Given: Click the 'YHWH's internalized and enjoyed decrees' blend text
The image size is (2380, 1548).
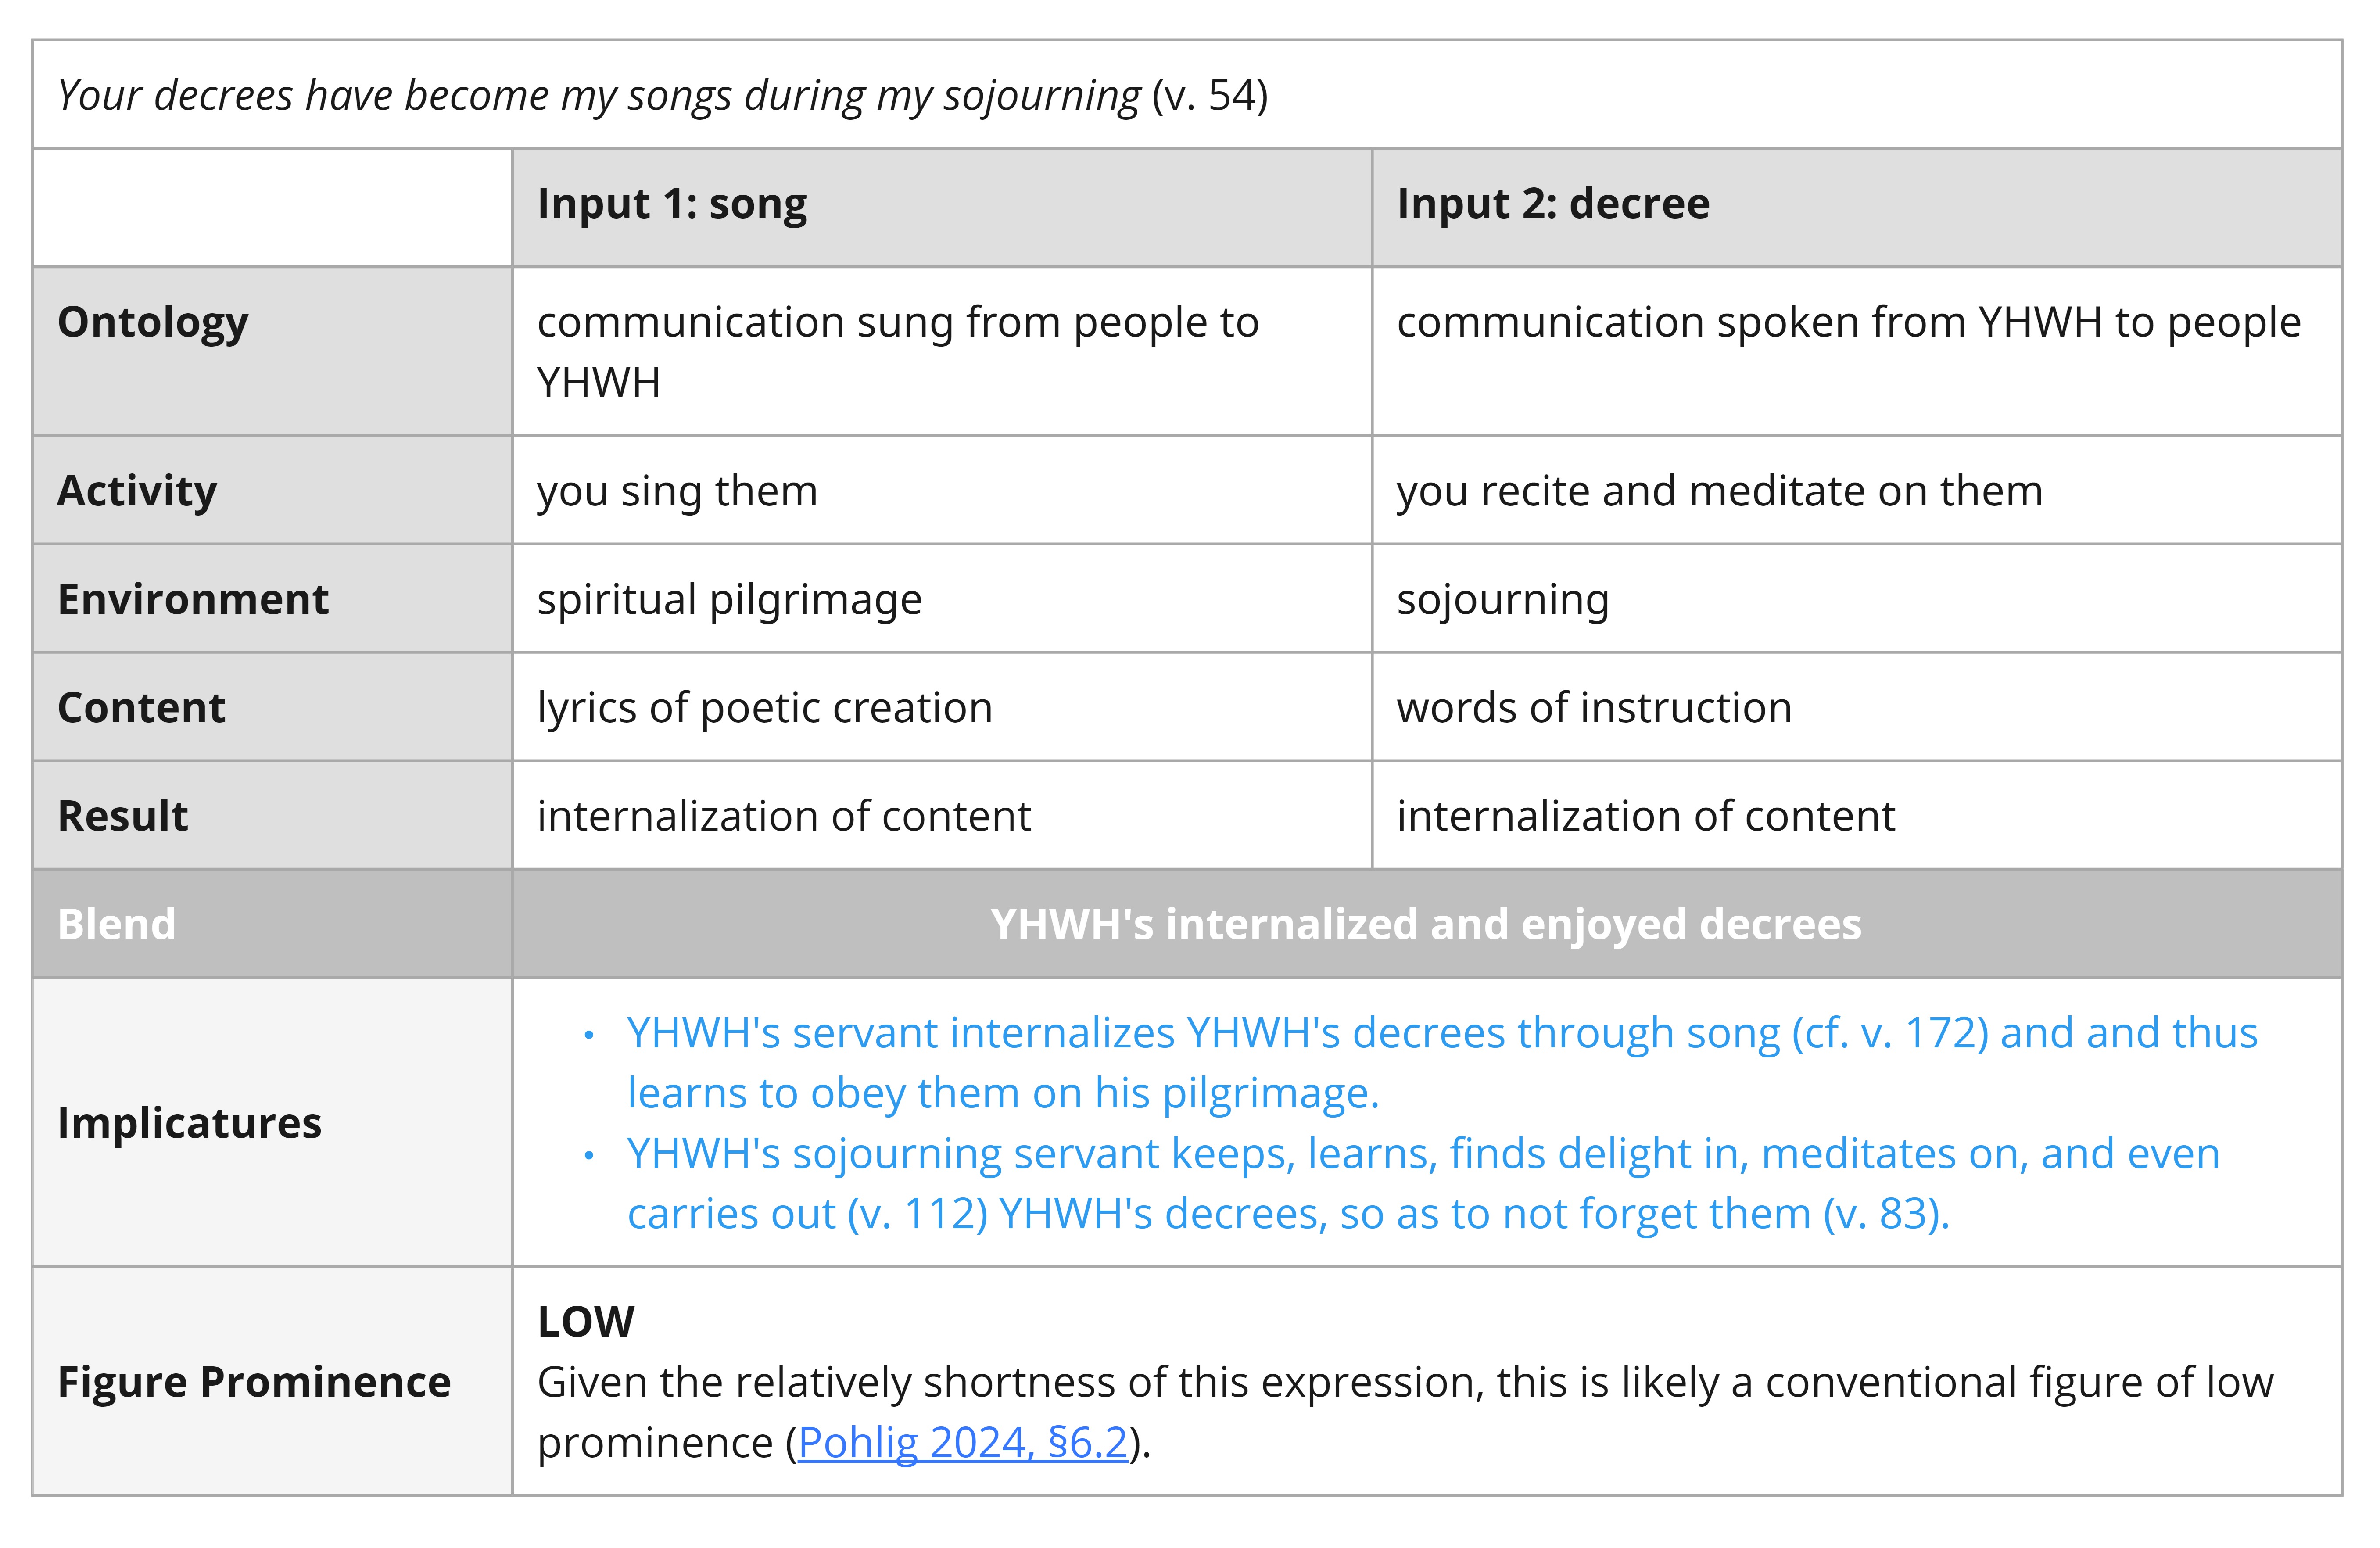Looking at the screenshot, I should [1426, 924].
